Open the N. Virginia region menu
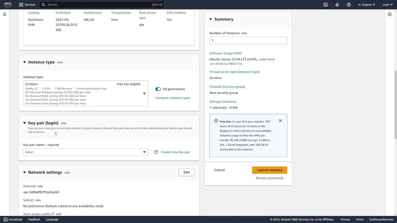This screenshot has width=397, height=223. (x=367, y=5)
